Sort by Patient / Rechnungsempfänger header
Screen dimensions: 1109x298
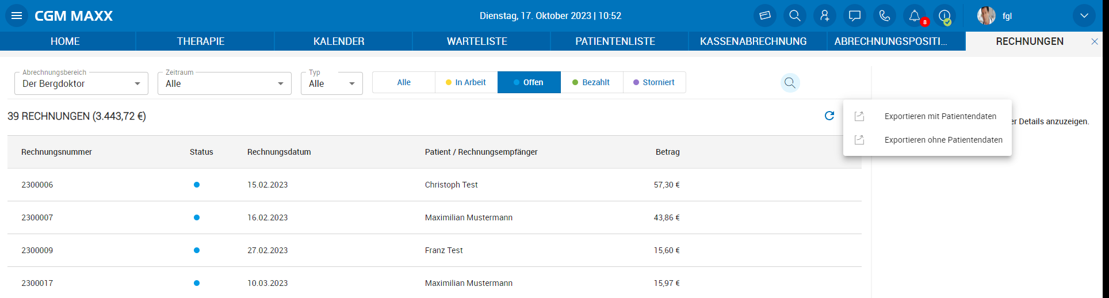[481, 152]
